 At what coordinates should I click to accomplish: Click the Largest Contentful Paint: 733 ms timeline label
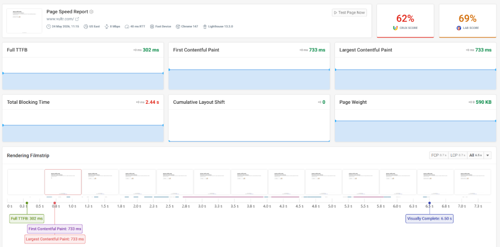[55, 239]
